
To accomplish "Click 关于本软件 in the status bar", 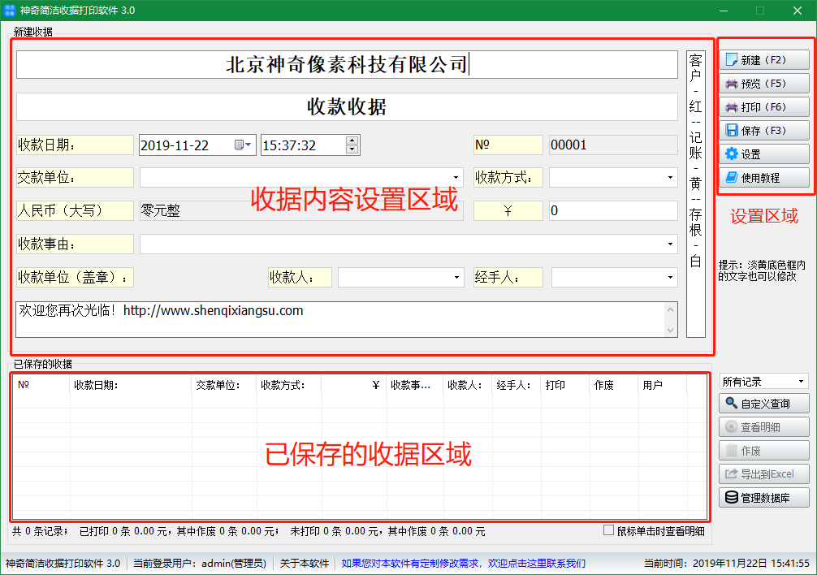I will coord(305,563).
